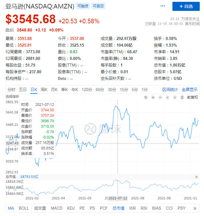Switch to the 周K weekly chart tab
The width and height of the screenshot is (204, 216).
[44, 90]
